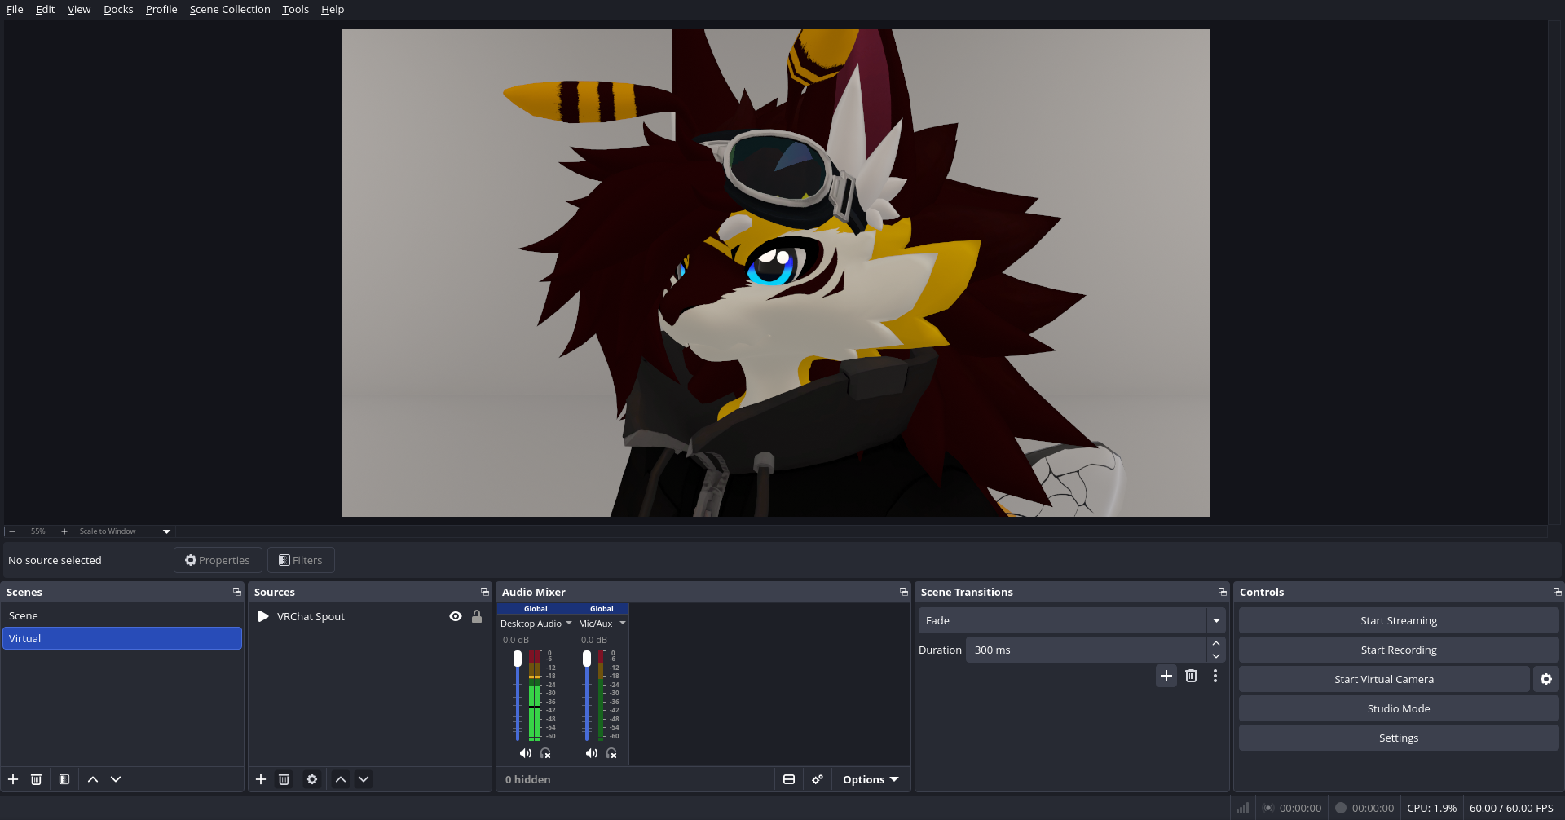Image resolution: width=1565 pixels, height=820 pixels.
Task: Click the '0 hidden' audio mixer label
Action: (527, 779)
